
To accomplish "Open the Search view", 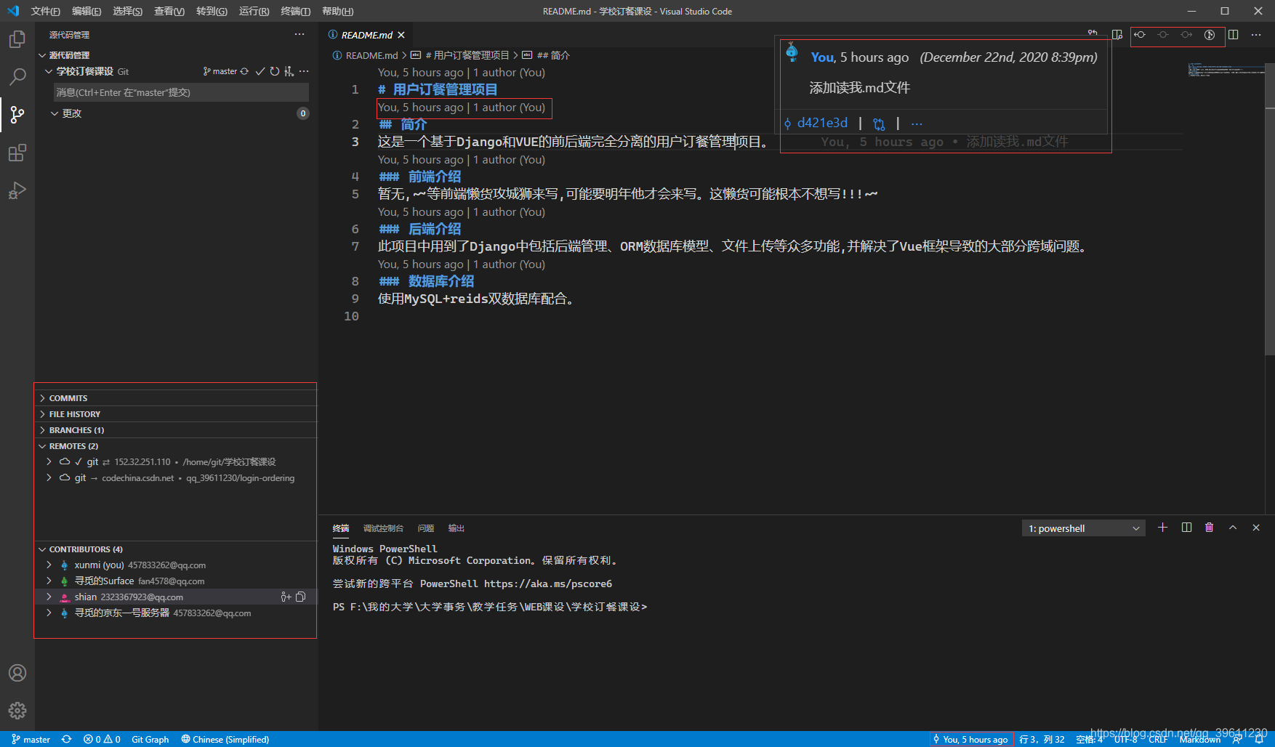I will point(17,76).
